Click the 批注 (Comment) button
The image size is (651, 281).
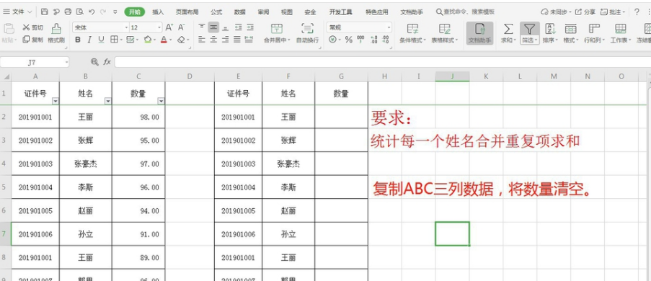613,12
